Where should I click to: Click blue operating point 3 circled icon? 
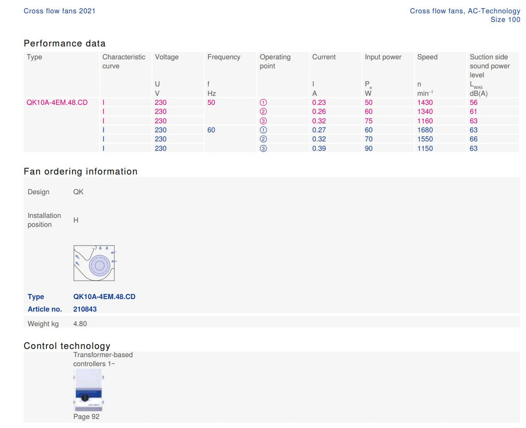(264, 148)
